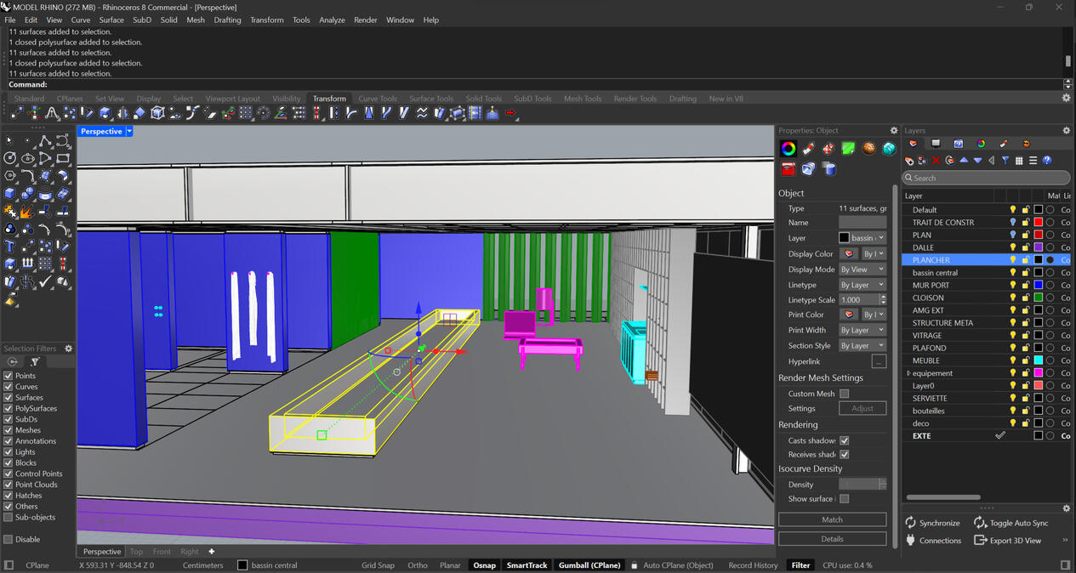Uncheck the Casts shadows checkbox
Screen dimensions: 1076x573
pos(845,440)
